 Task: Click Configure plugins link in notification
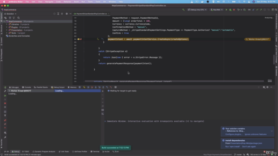click(x=234, y=134)
